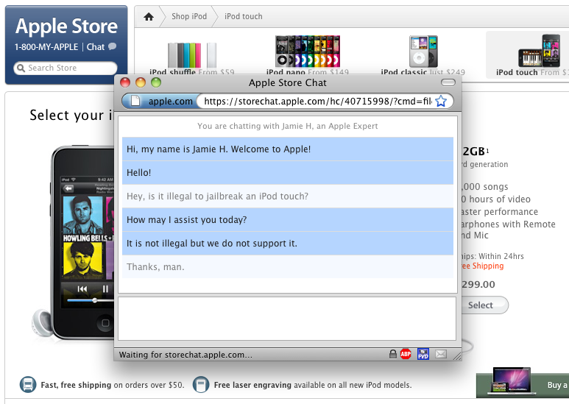Select the 'Hello!' chat message
Viewport: 569px width, 404px height.
coord(287,173)
